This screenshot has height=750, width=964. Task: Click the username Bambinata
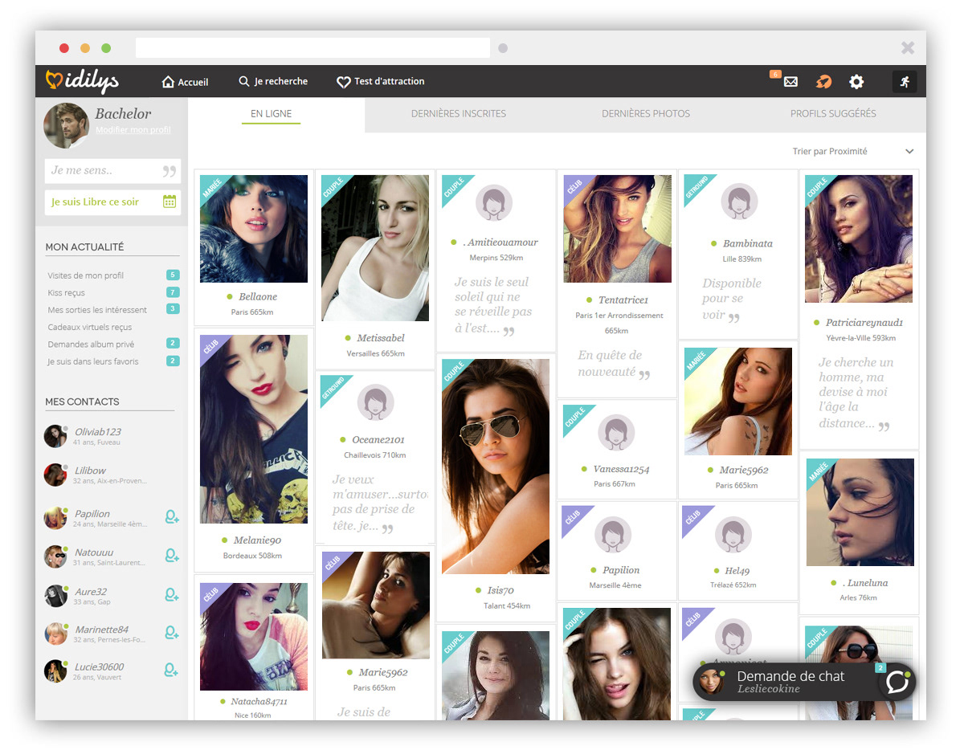(x=747, y=243)
